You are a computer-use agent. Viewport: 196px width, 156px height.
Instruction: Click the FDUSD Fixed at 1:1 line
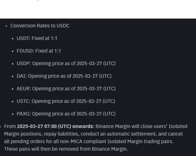[39, 51]
